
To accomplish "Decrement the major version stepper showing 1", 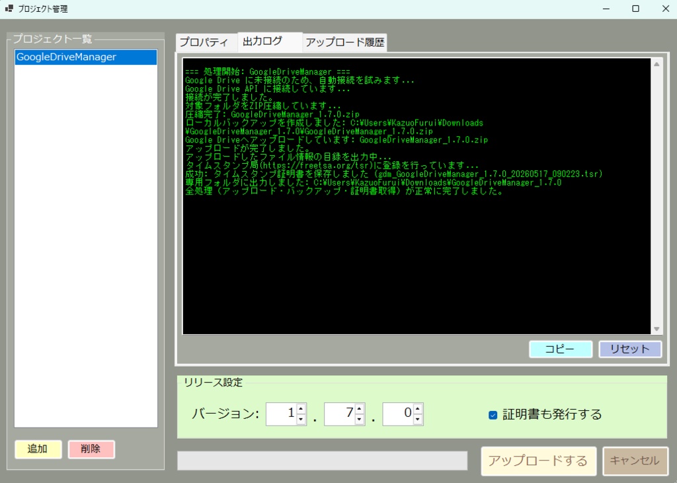I will 301,419.
